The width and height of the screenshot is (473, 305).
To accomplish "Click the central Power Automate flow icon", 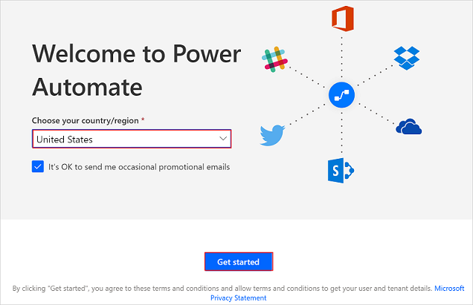I will 342,96.
